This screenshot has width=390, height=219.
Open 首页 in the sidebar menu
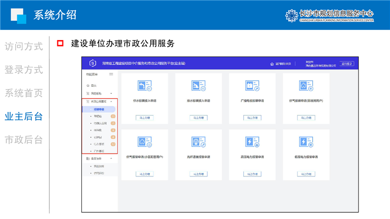[x=93, y=85]
